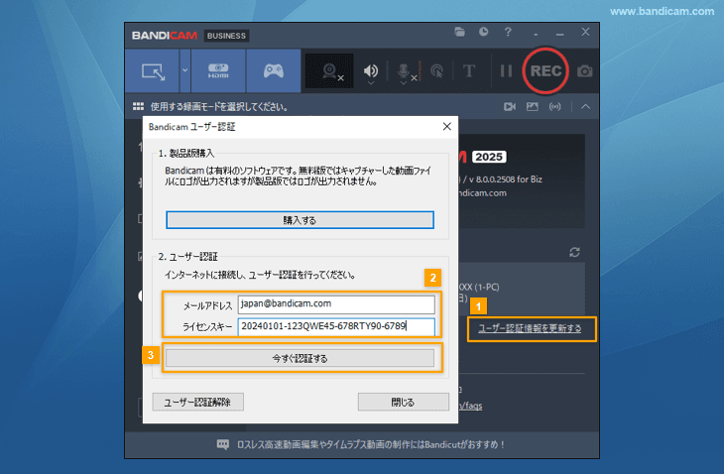Click the BUSINESS edition badge

pyautogui.click(x=226, y=36)
